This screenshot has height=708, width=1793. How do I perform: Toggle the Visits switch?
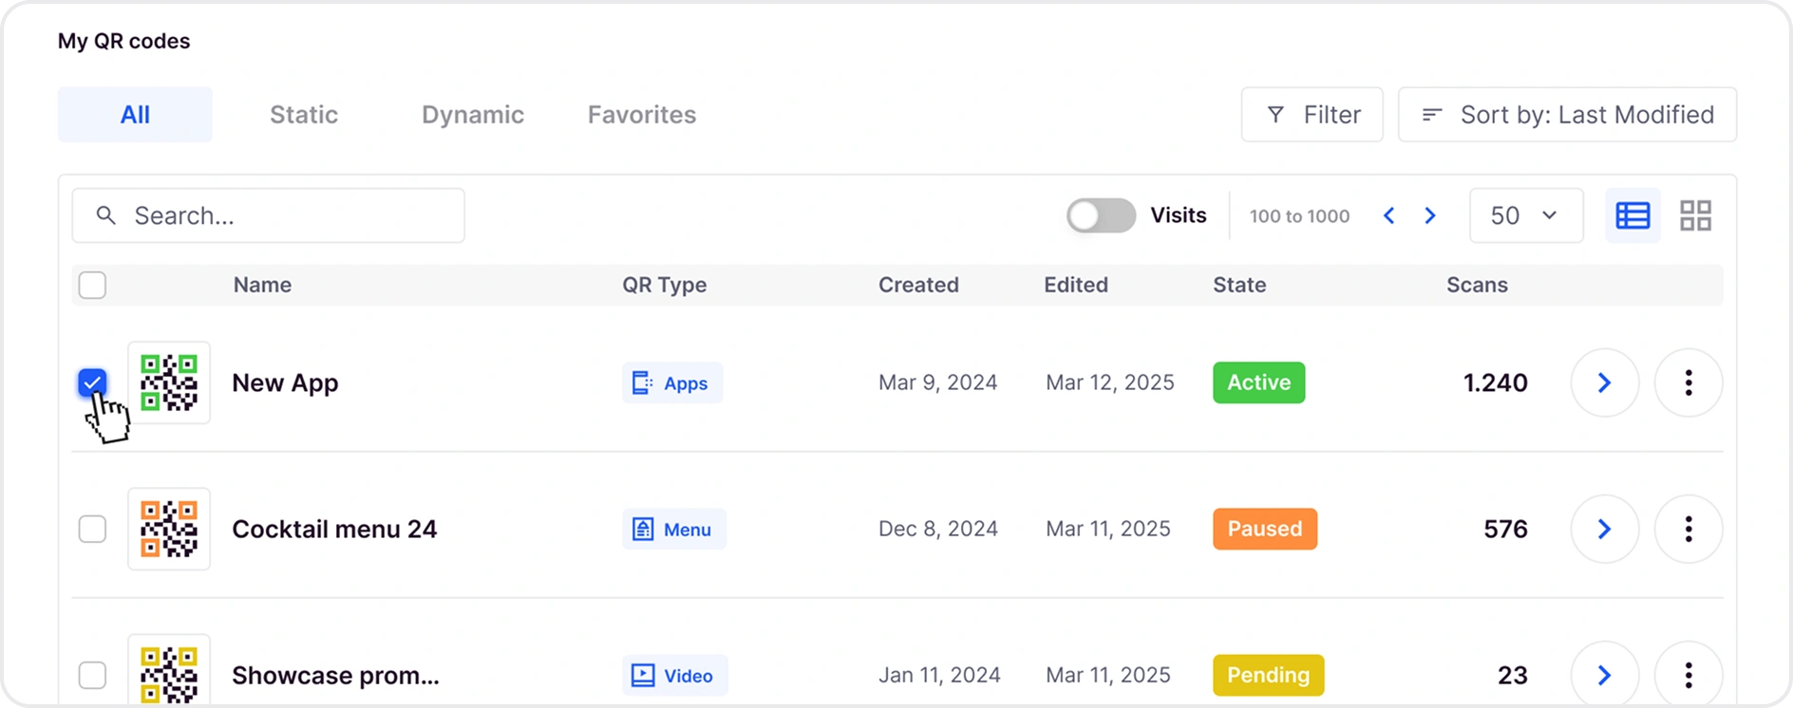1101,215
